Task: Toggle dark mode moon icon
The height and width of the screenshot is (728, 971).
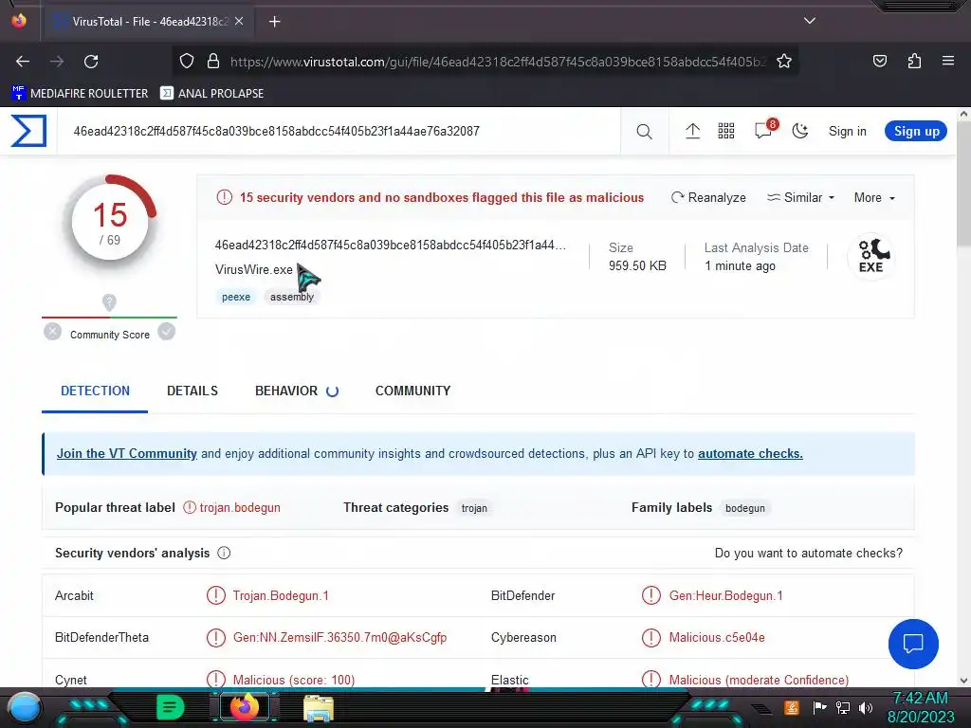Action: 800,131
